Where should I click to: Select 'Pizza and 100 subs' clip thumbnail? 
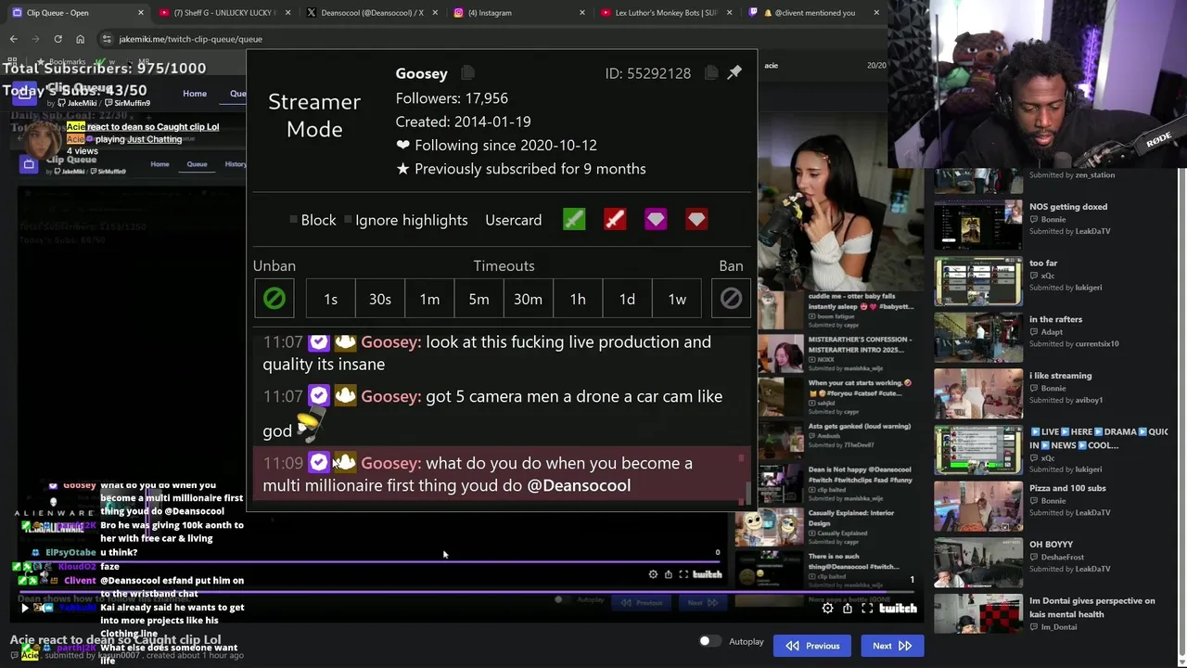coord(977,506)
